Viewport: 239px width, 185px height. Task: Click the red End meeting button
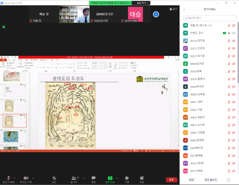(x=171, y=180)
